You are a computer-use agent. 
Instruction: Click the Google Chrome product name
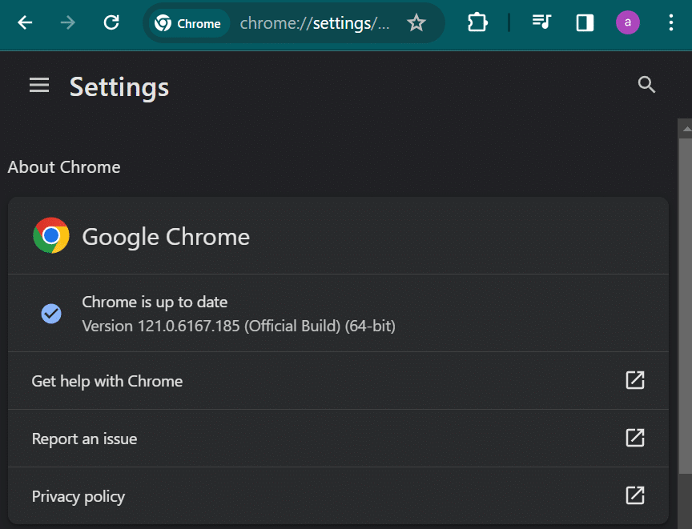tap(166, 237)
